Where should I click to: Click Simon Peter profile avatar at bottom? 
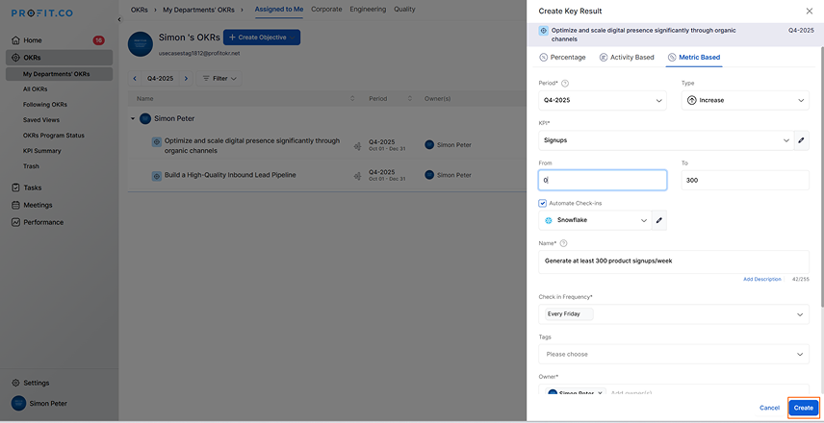(x=19, y=403)
